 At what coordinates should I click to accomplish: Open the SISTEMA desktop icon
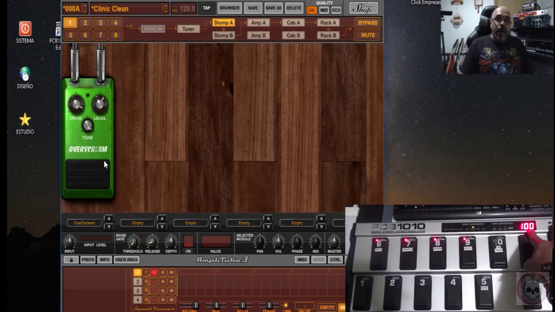[25, 33]
